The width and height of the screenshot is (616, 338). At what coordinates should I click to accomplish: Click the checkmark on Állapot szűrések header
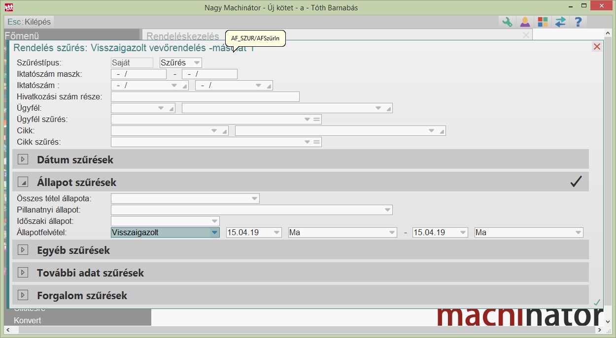click(x=576, y=182)
